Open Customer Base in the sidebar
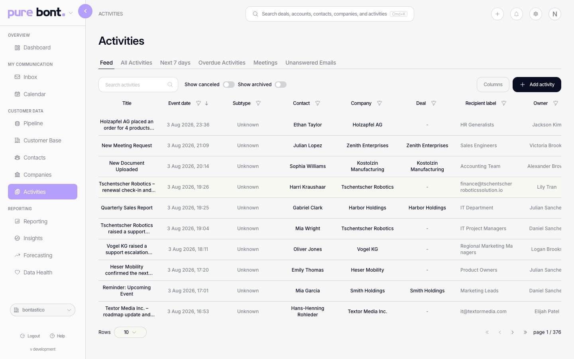 43,140
